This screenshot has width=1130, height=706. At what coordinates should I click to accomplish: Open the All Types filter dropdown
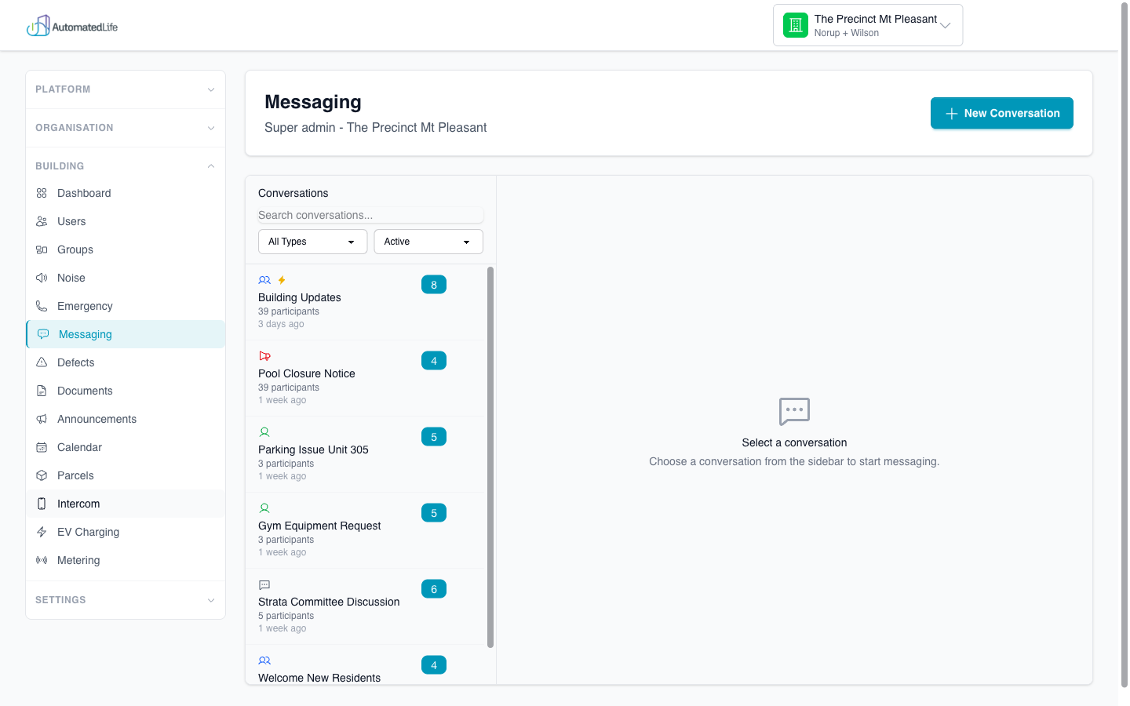[x=312, y=242]
